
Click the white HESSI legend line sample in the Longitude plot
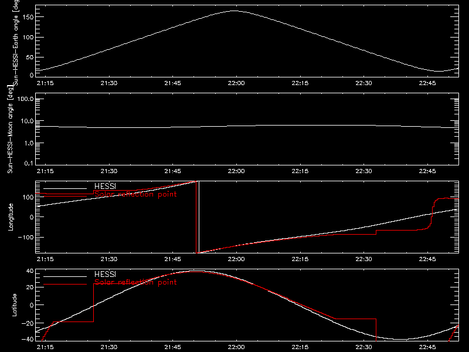pos(65,188)
